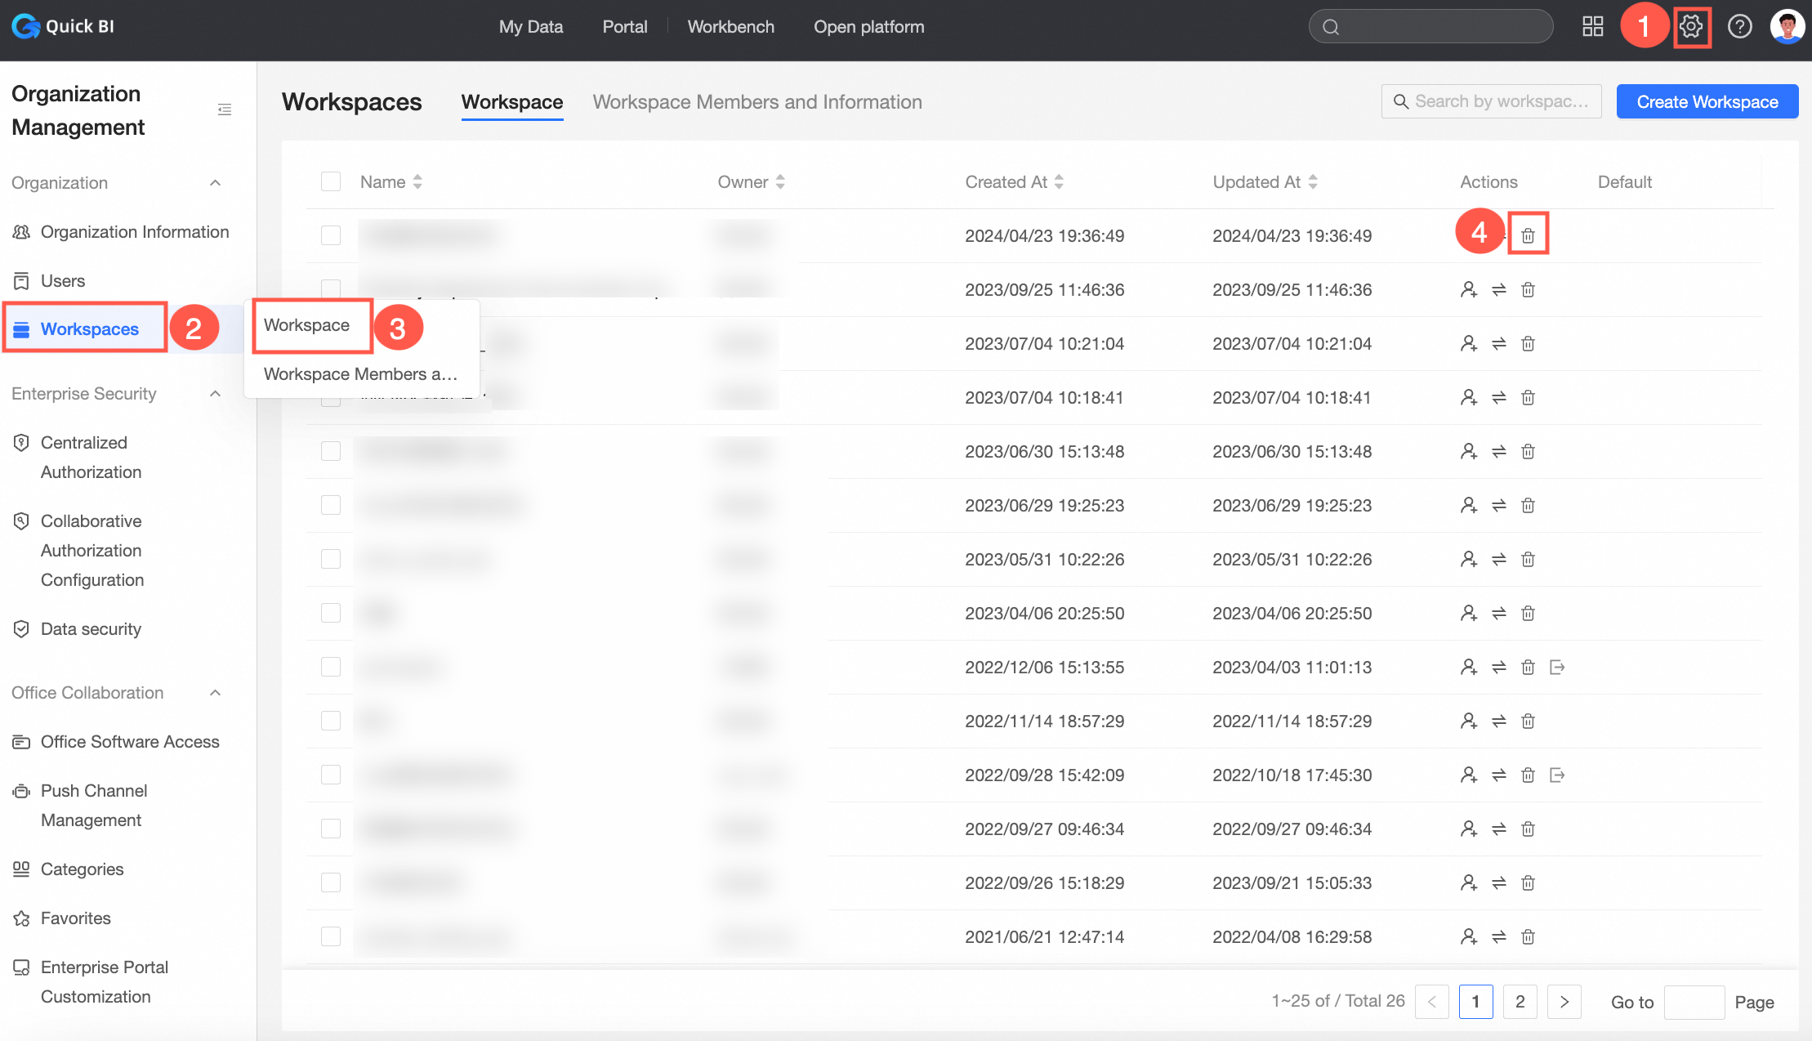The image size is (1812, 1041).
Task: Collapse the Organization section in sidebar
Action: (x=215, y=183)
